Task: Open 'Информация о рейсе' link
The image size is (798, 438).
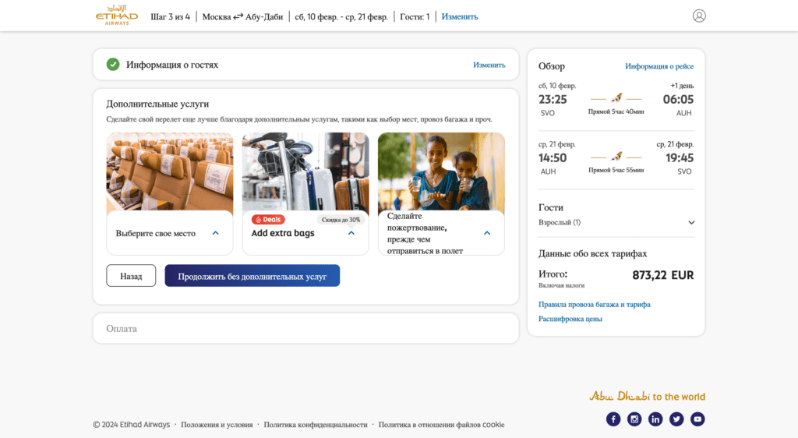Action: click(659, 66)
